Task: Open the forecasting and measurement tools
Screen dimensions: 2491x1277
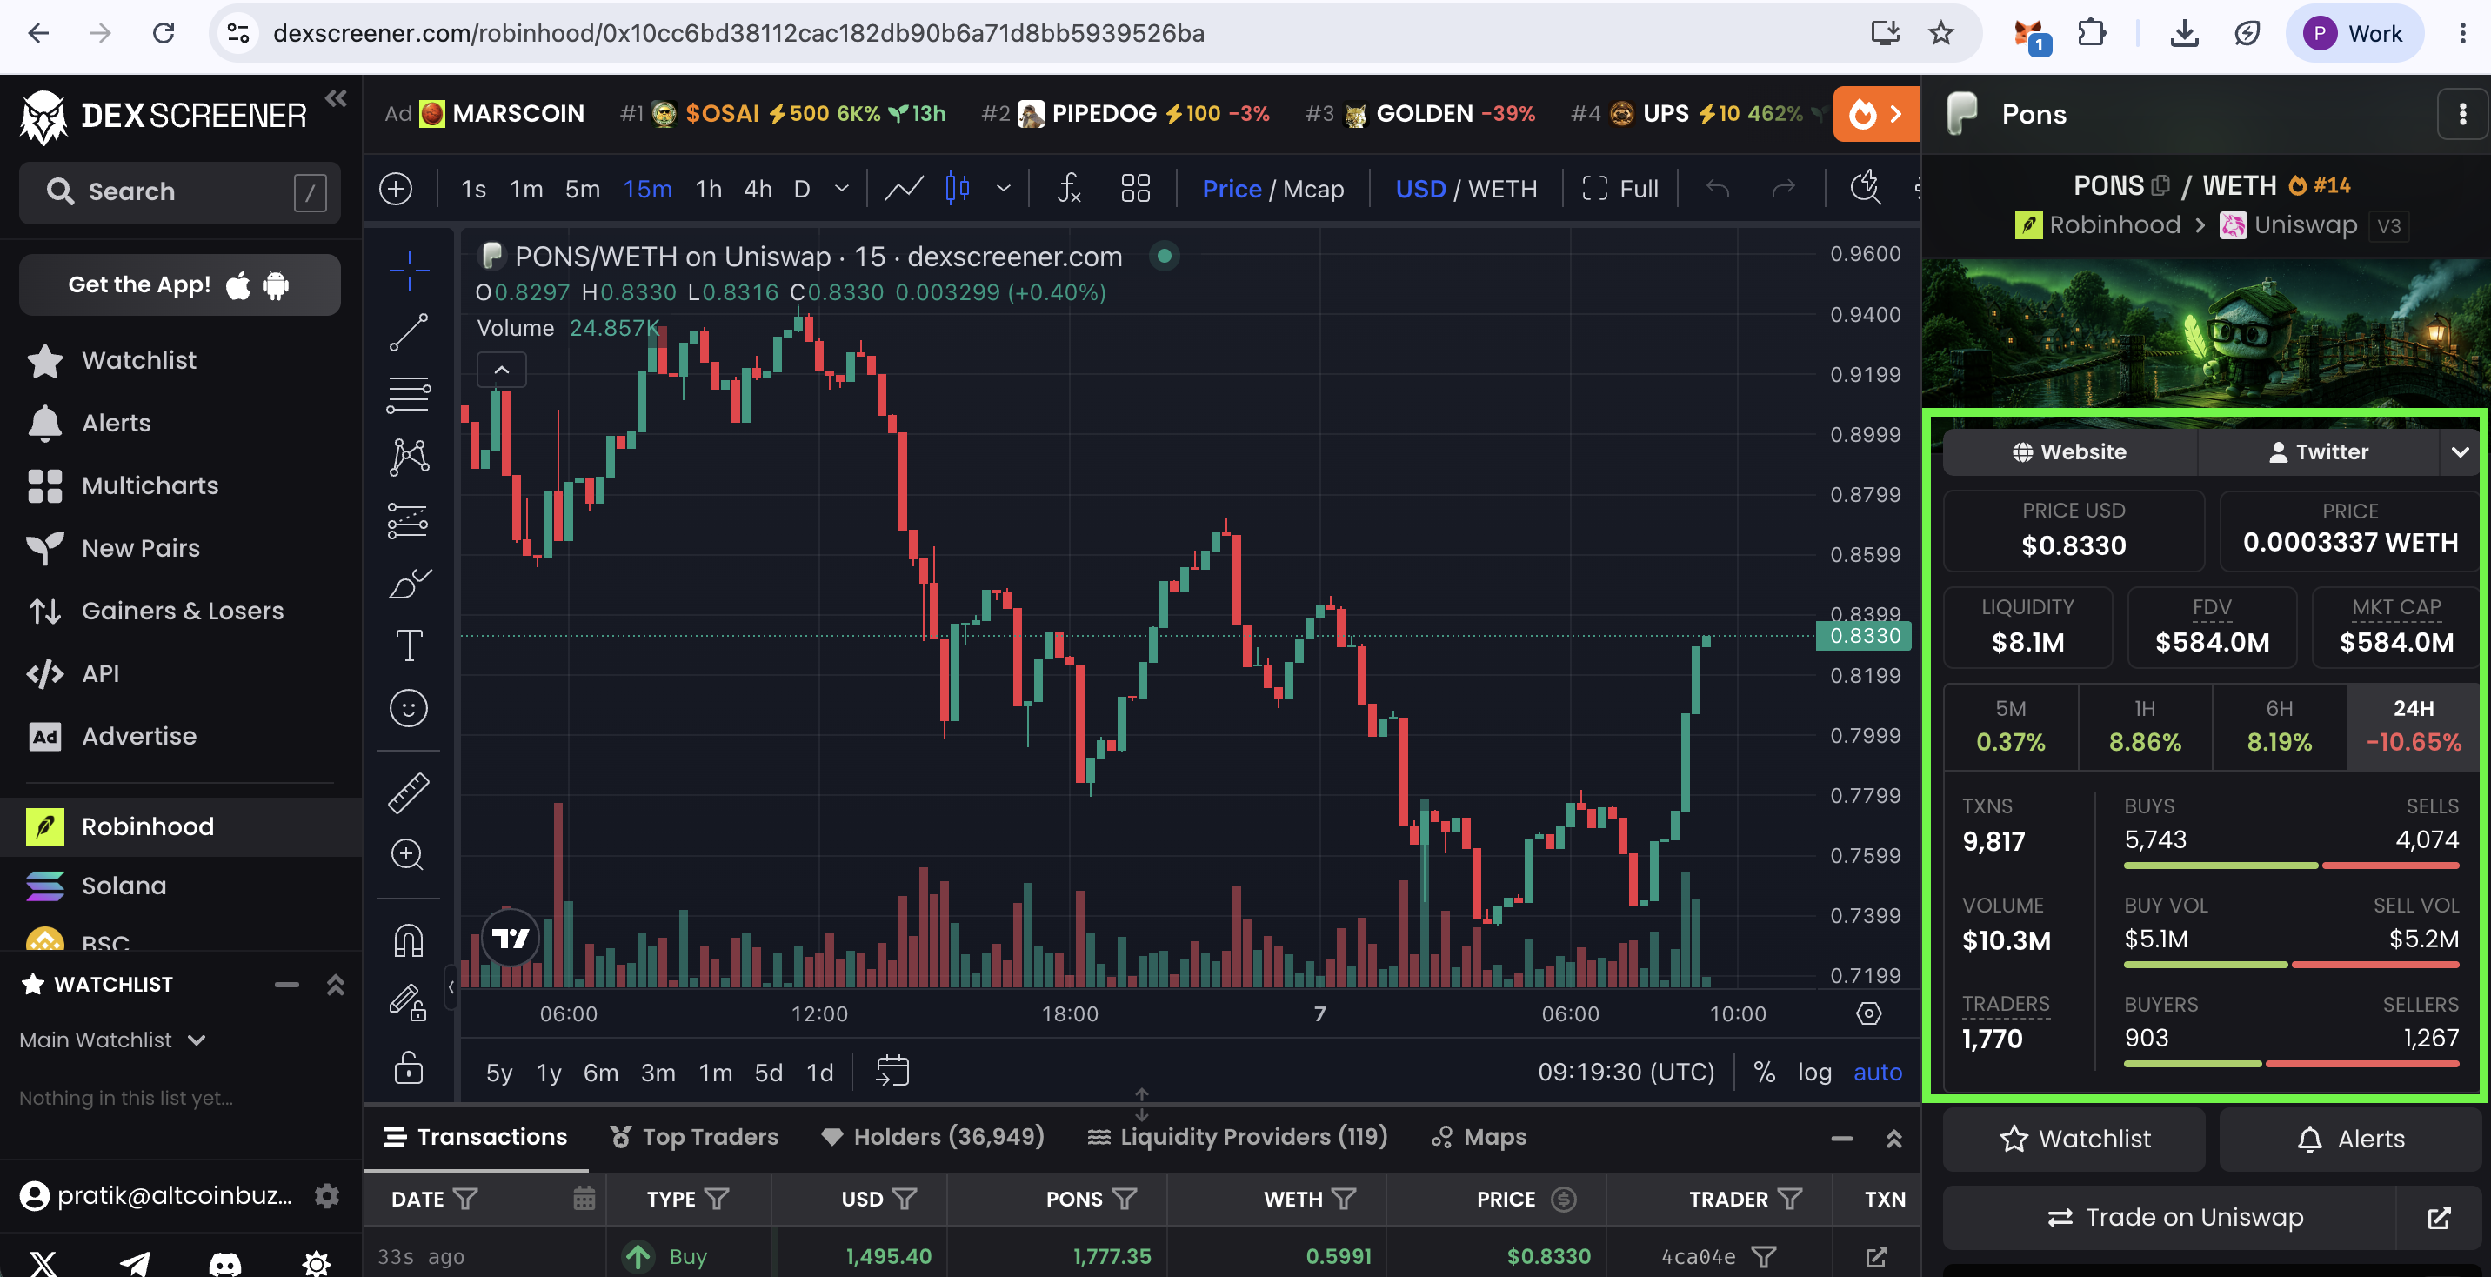Action: pos(409,519)
